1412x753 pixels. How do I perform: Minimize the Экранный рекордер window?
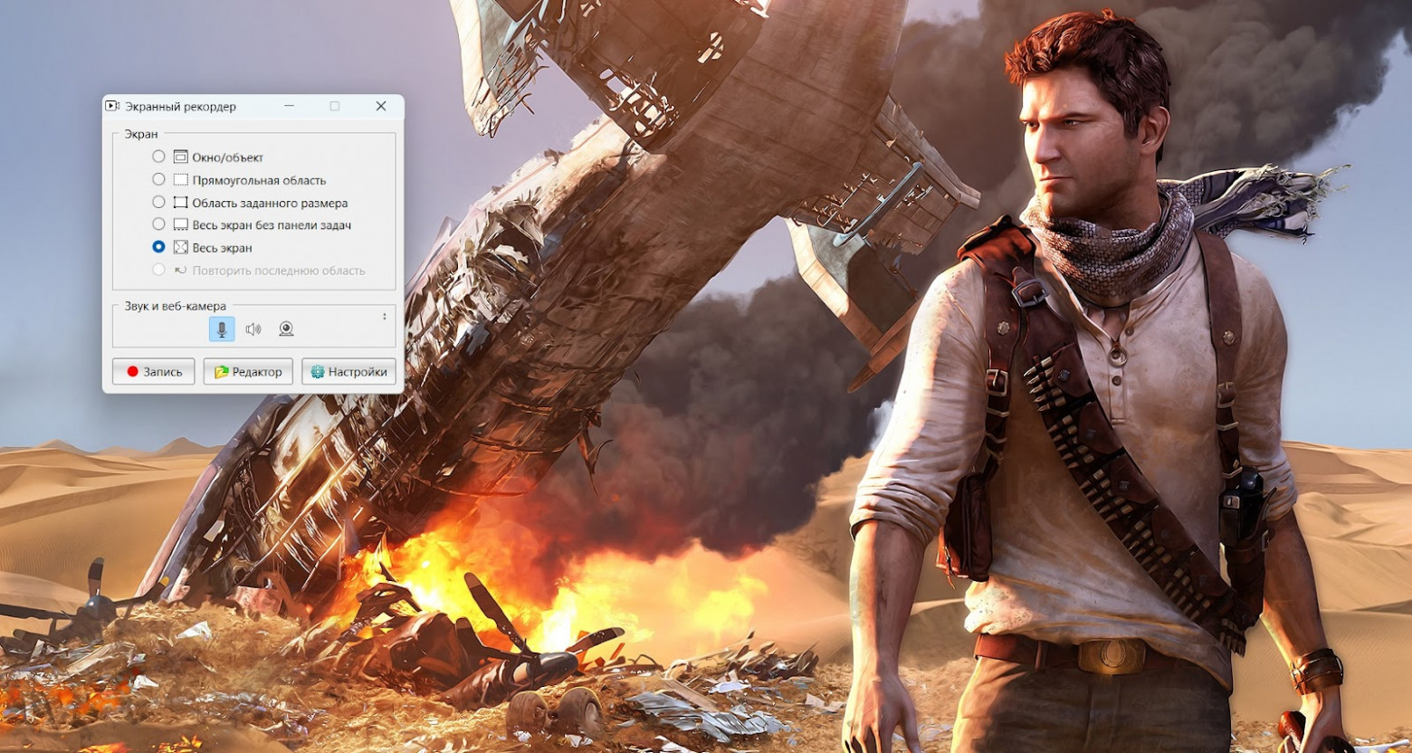click(290, 106)
